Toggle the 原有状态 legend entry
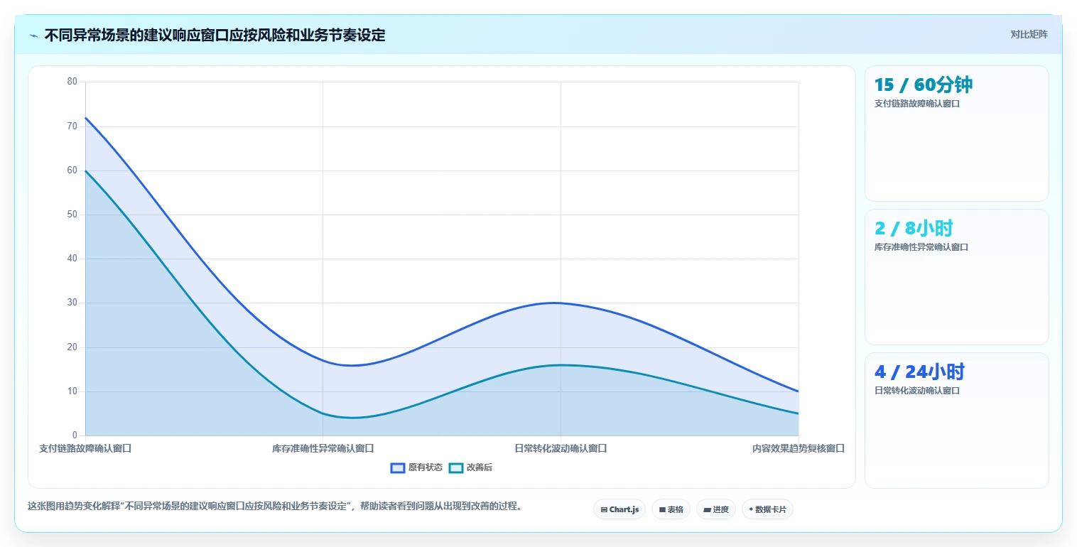The width and height of the screenshot is (1077, 547). point(417,467)
